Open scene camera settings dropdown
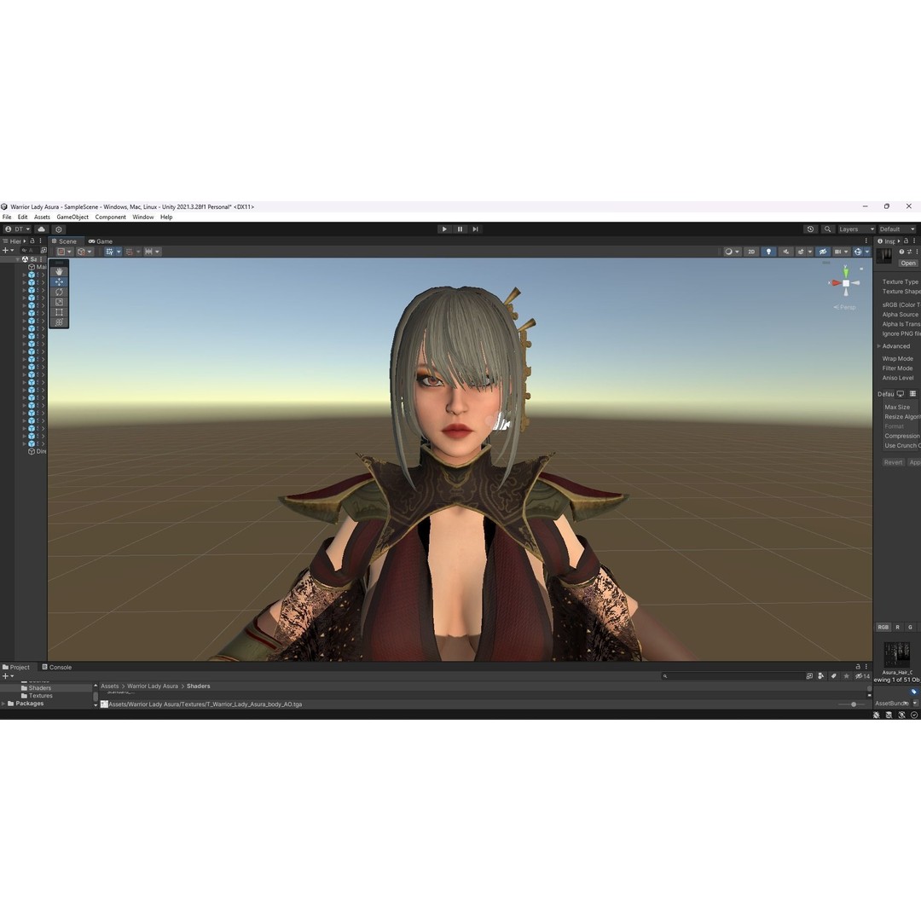 (x=841, y=252)
